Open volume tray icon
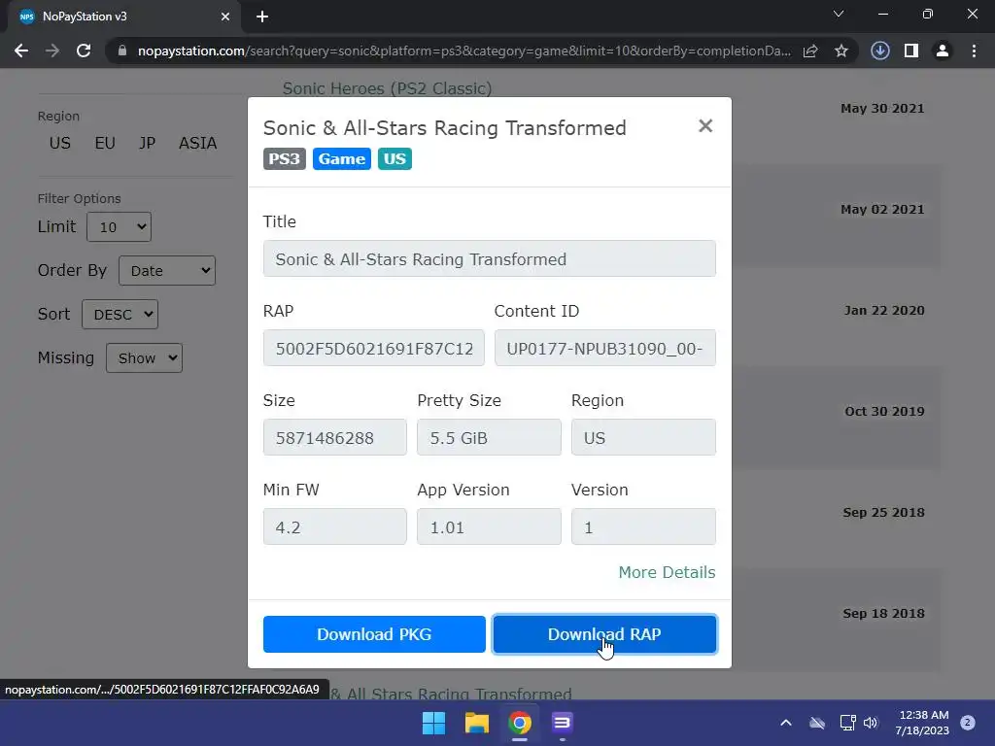This screenshot has height=746, width=995. click(x=871, y=723)
